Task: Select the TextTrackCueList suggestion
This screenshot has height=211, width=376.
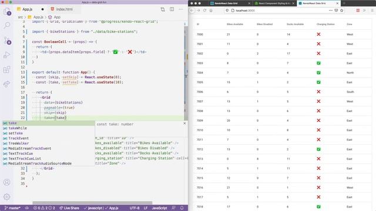Action: pyautogui.click(x=49, y=159)
